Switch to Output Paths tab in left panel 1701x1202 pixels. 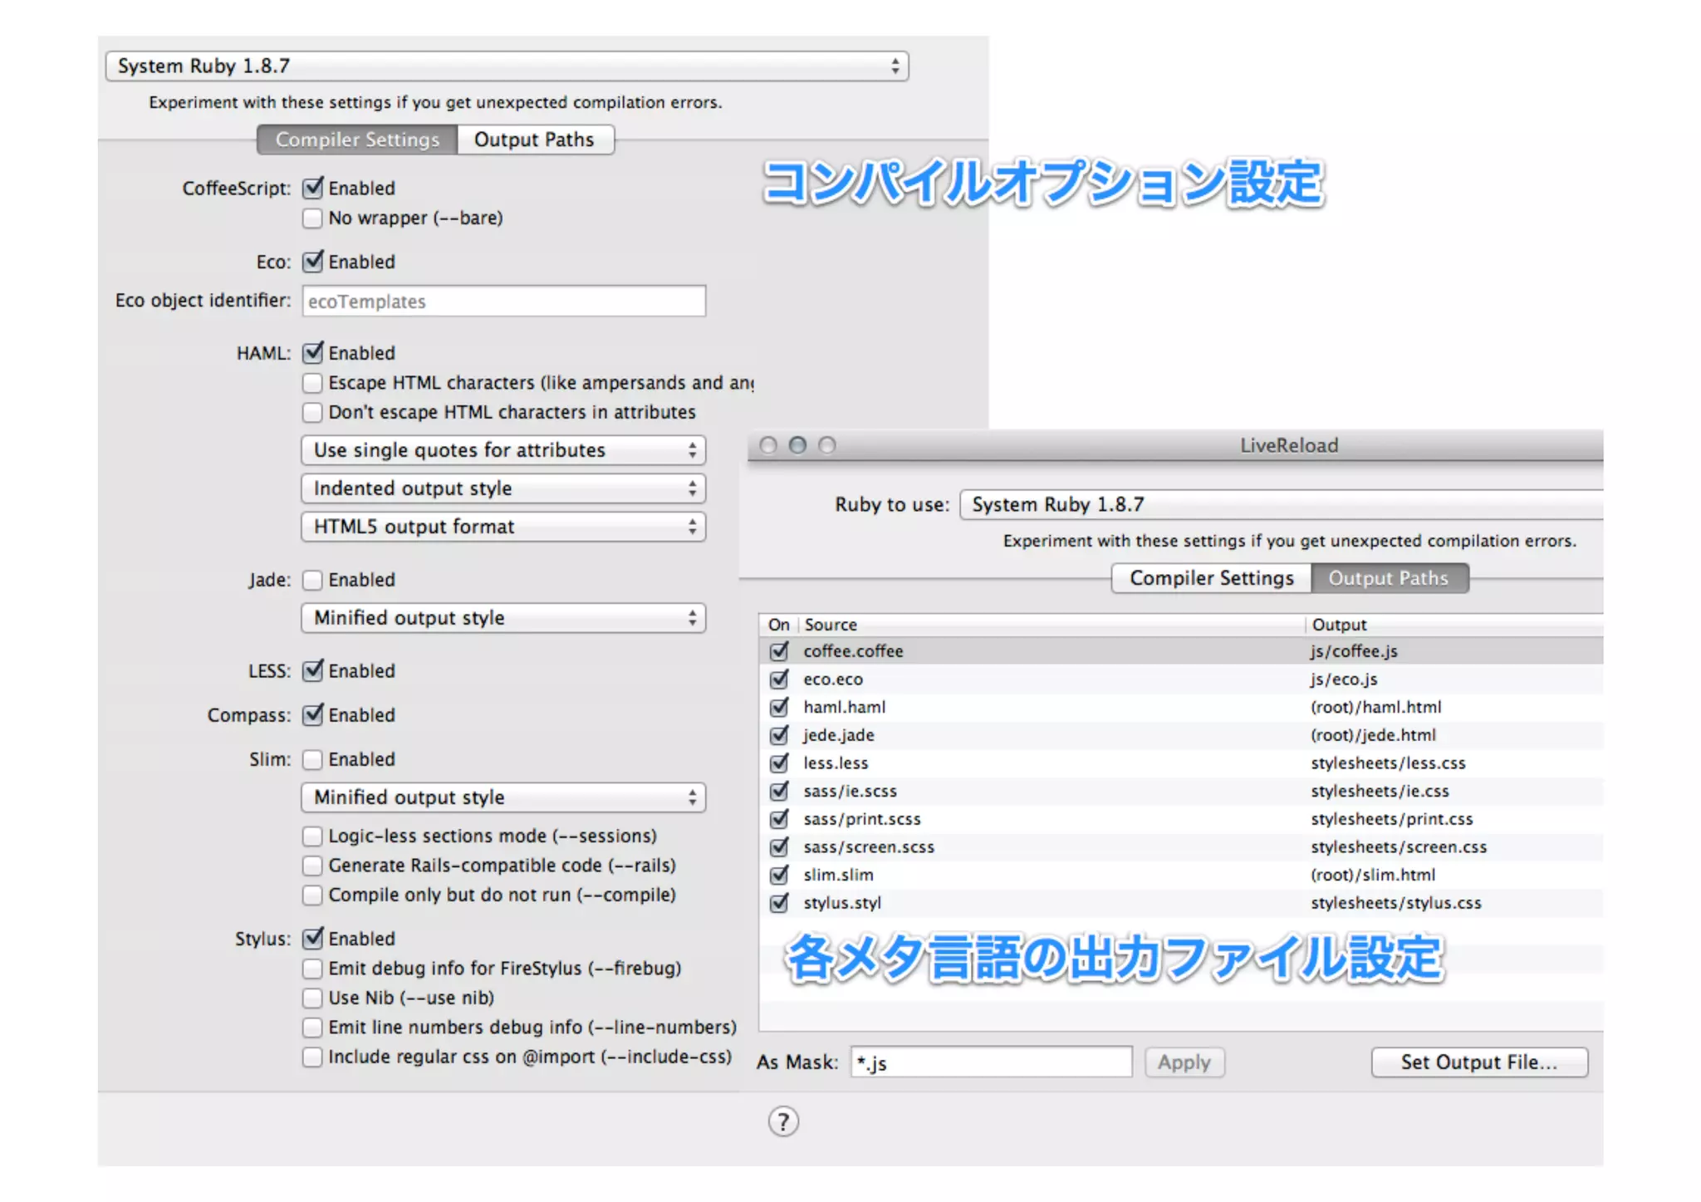(534, 140)
